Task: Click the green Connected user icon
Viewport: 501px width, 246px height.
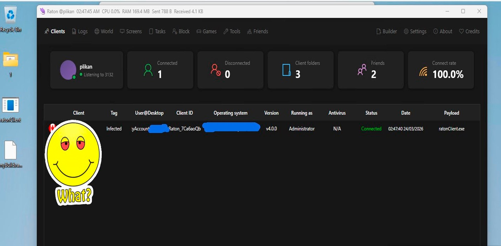Action: [x=148, y=70]
